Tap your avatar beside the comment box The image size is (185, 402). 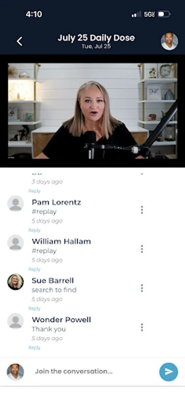pyautogui.click(x=15, y=372)
